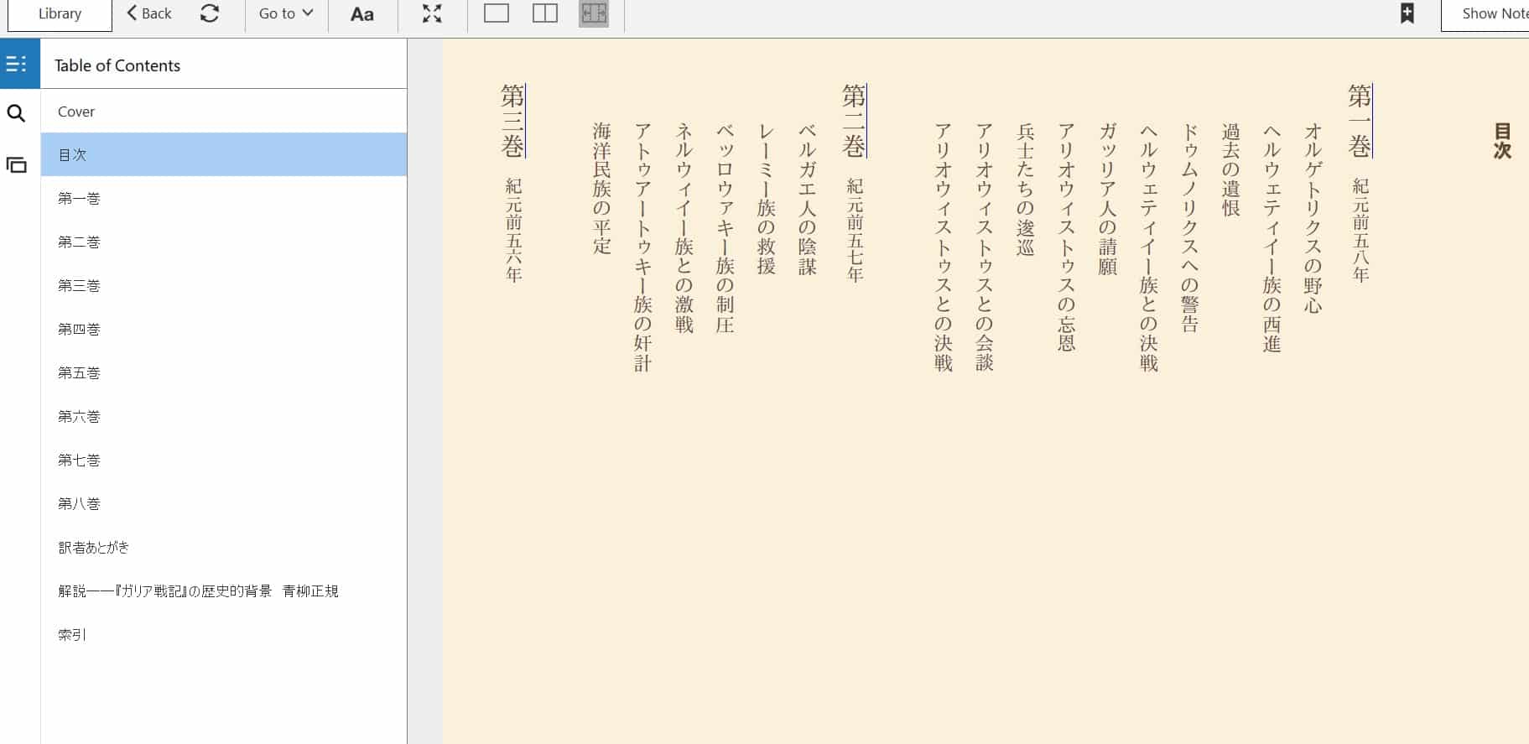Viewport: 1529px width, 744px height.
Task: Open the search panel magnifier icon
Action: (17, 113)
